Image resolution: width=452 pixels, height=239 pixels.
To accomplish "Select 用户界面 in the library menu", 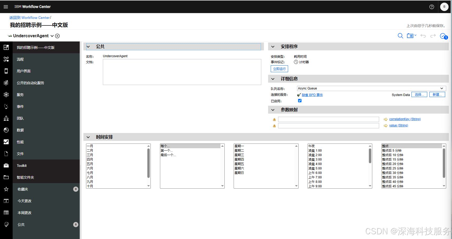I will point(46,71).
